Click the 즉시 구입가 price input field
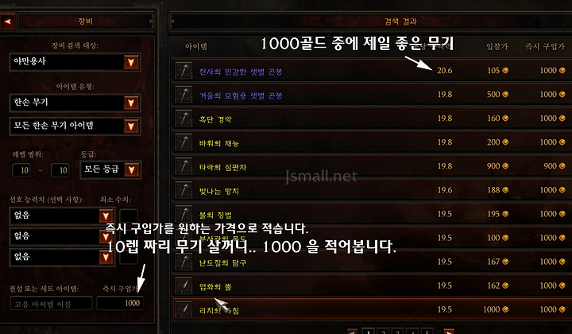This screenshot has width=572, height=334. (120, 303)
